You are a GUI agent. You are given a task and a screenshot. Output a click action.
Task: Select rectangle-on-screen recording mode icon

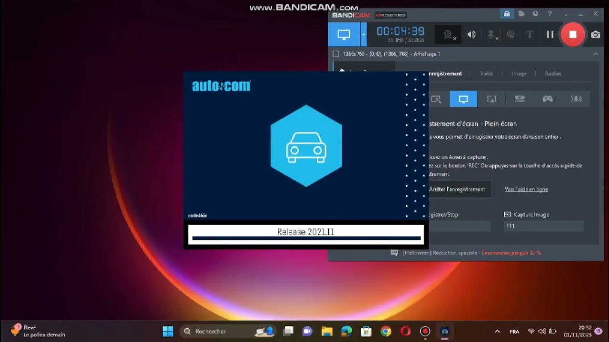[436, 99]
